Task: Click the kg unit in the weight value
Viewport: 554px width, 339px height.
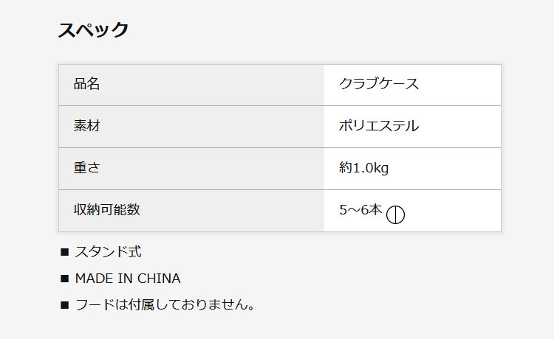Action: tap(381, 169)
